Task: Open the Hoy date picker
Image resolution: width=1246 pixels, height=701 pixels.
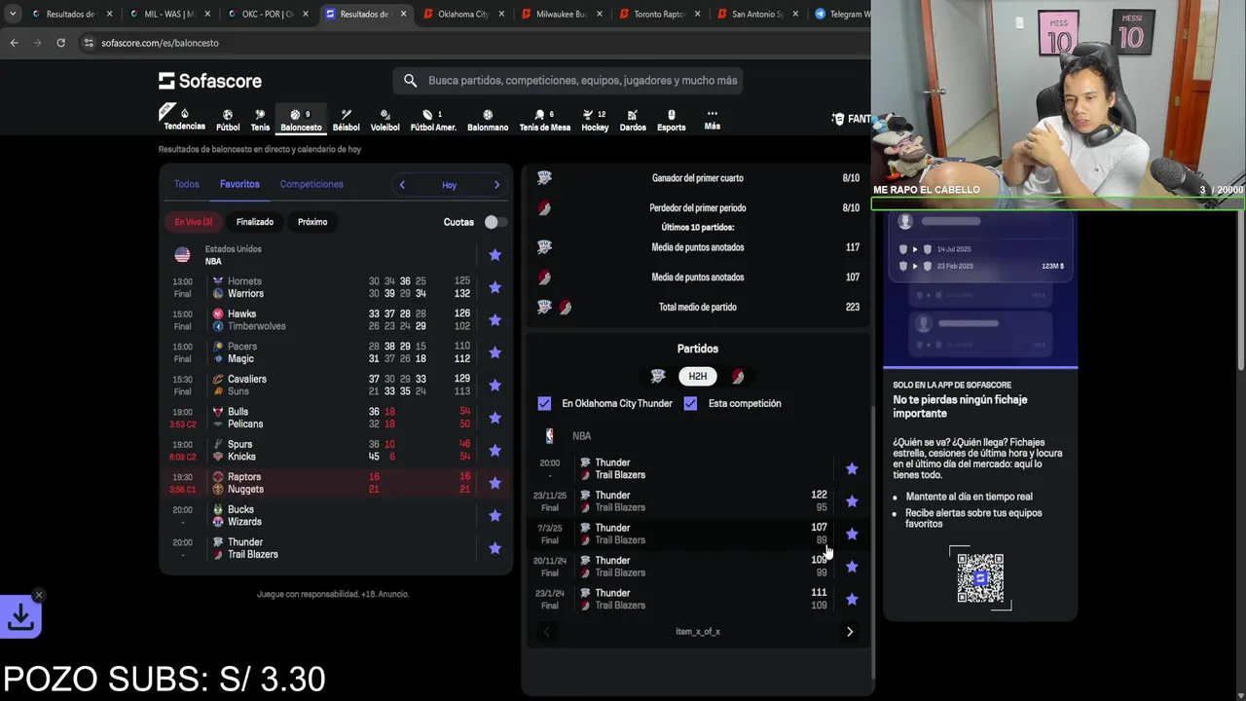Action: coord(449,185)
